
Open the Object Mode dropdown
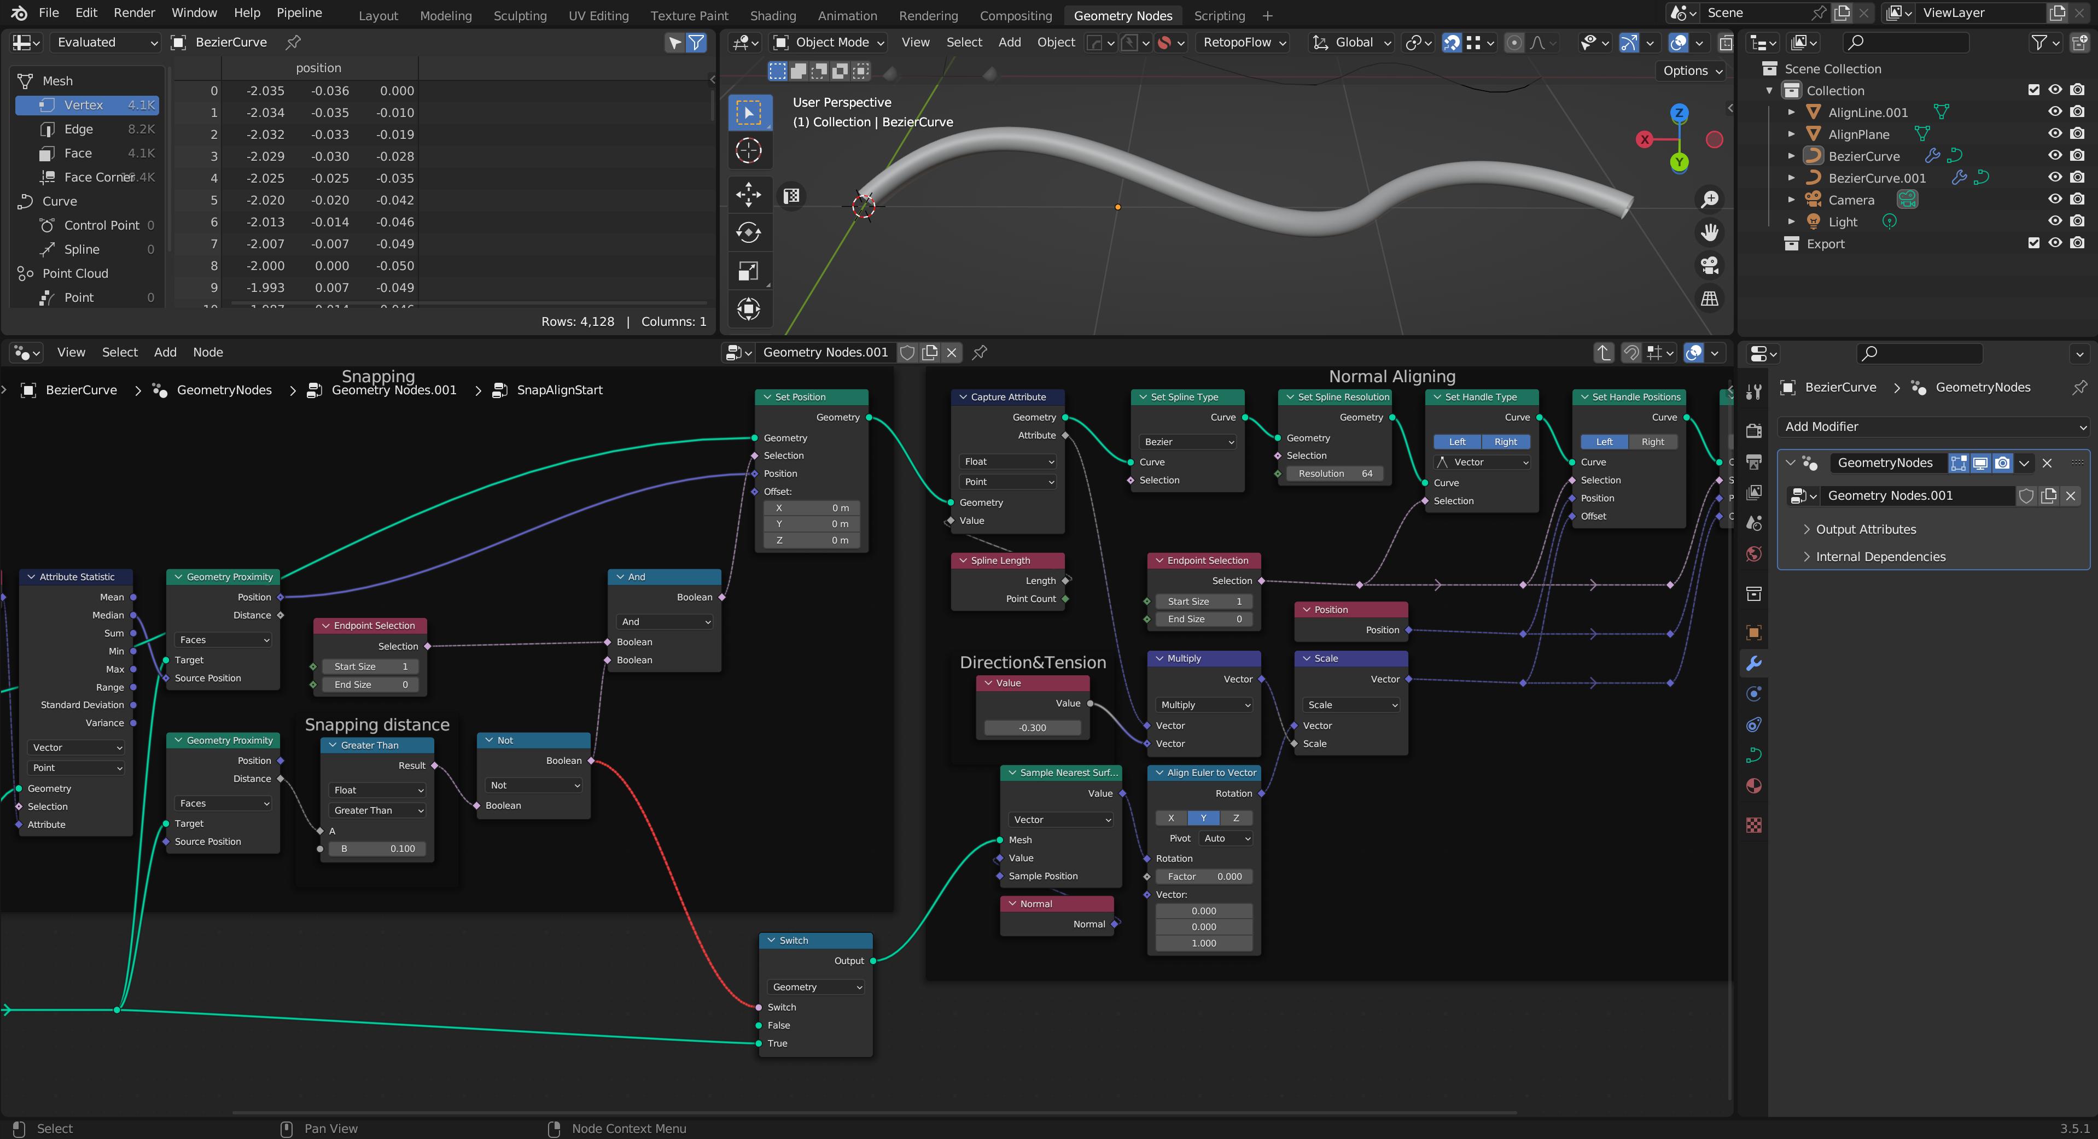point(828,42)
